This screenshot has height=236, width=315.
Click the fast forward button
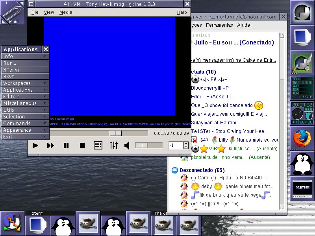[x=50, y=146]
